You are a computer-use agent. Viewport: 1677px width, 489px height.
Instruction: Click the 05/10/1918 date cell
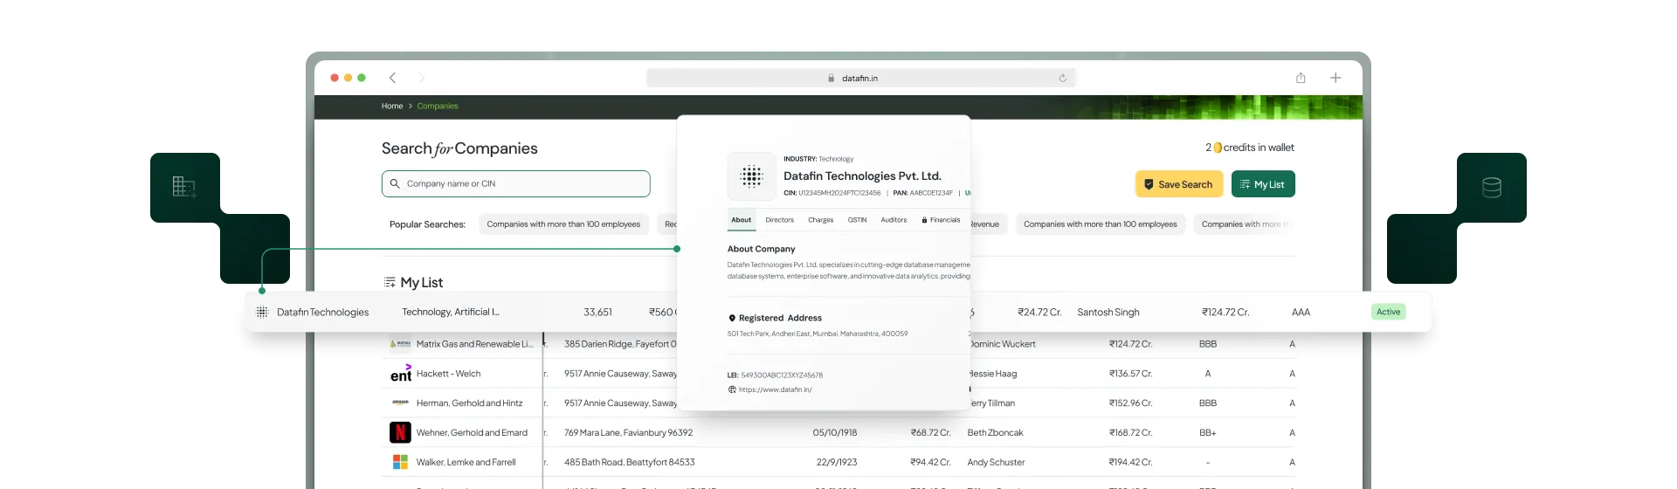point(835,433)
